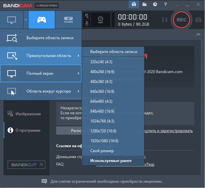Open the 'Изображения' sidebar tab
Screen dimensions: 205x188
(x=26, y=114)
